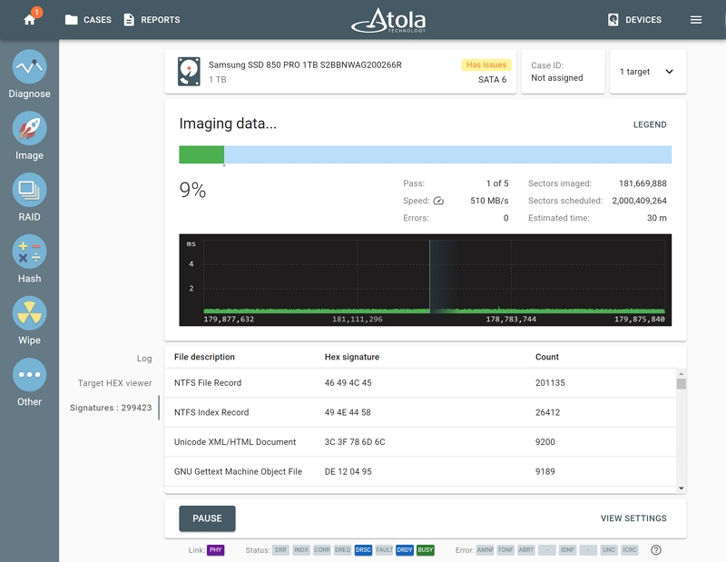Select the Unicode XML/HTML Document row
Image resolution: width=726 pixels, height=562 pixels.
point(420,442)
